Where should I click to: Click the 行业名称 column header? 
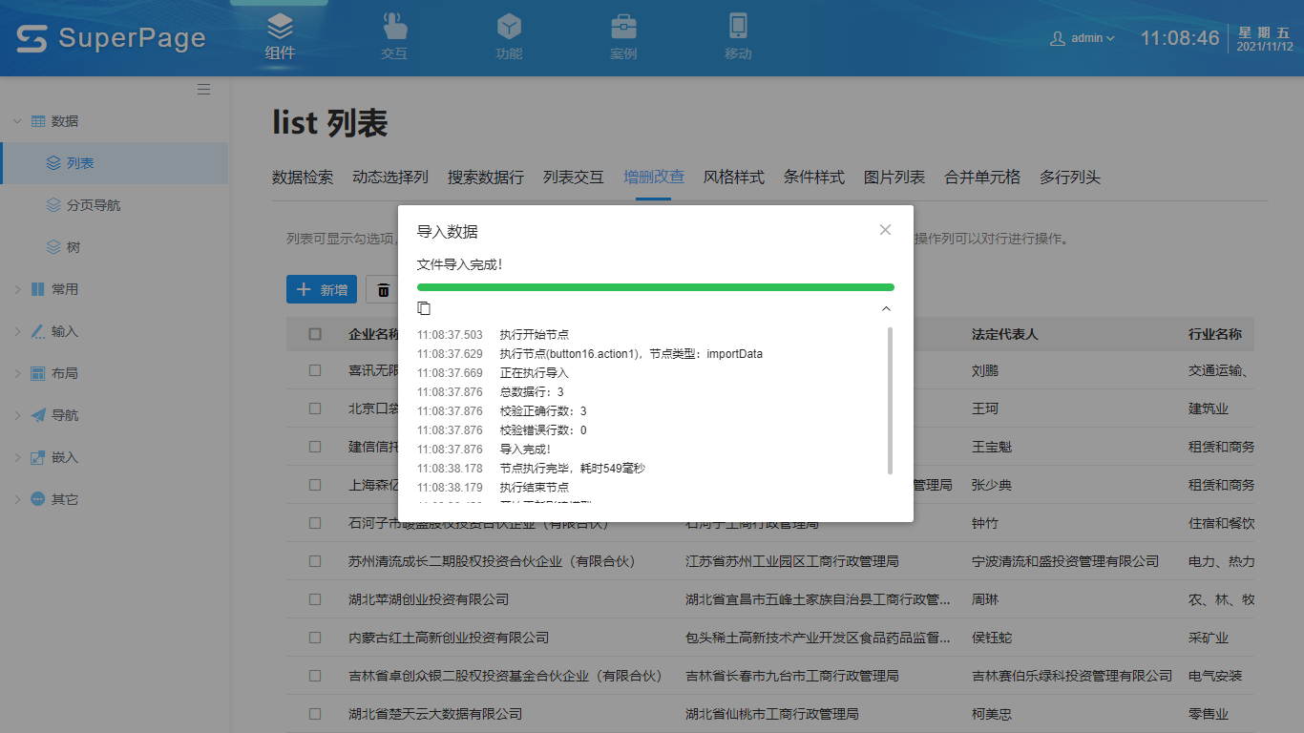coord(1215,334)
